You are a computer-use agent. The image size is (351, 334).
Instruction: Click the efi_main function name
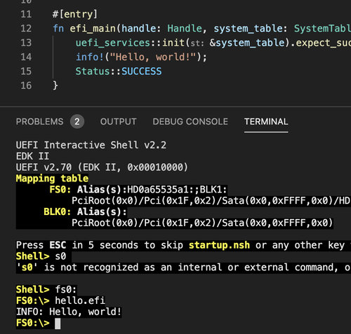coord(93,29)
